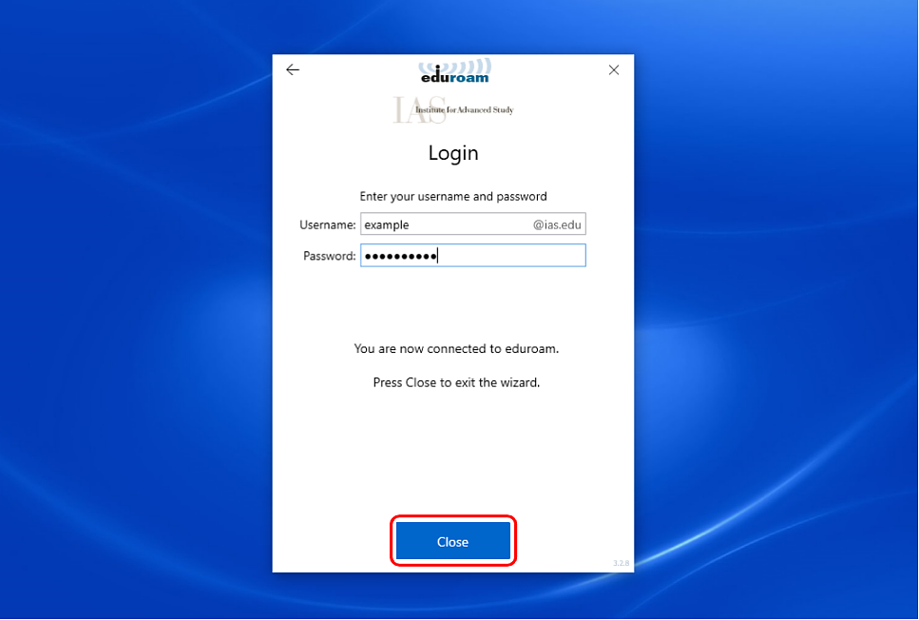Click the 'Press Close to exit' text
Screen dimensions: 919x620
(x=456, y=383)
